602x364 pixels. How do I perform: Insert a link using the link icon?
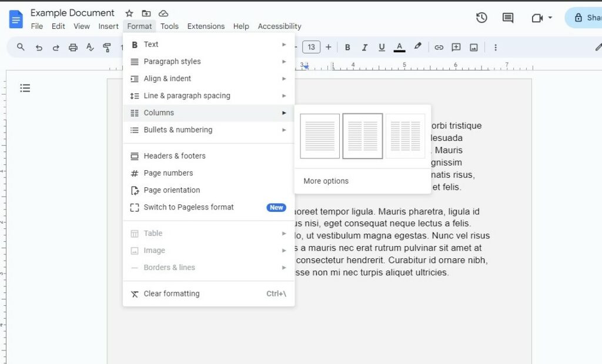pyautogui.click(x=440, y=47)
